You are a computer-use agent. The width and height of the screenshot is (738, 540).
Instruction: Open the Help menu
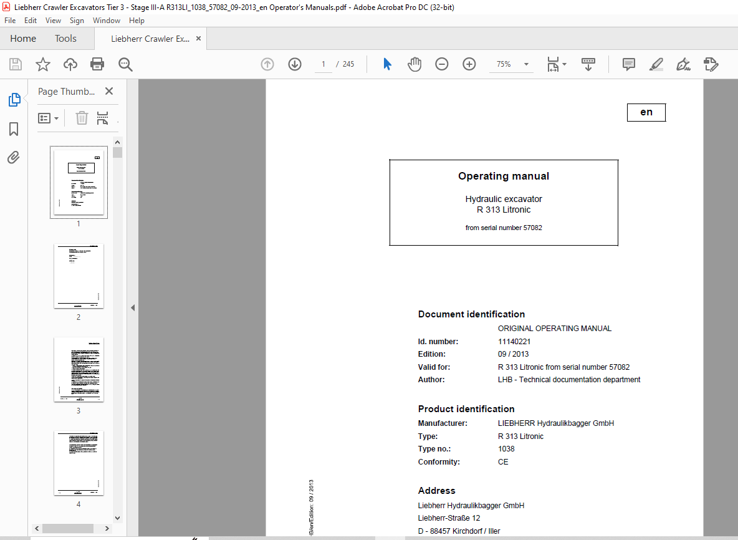point(137,21)
